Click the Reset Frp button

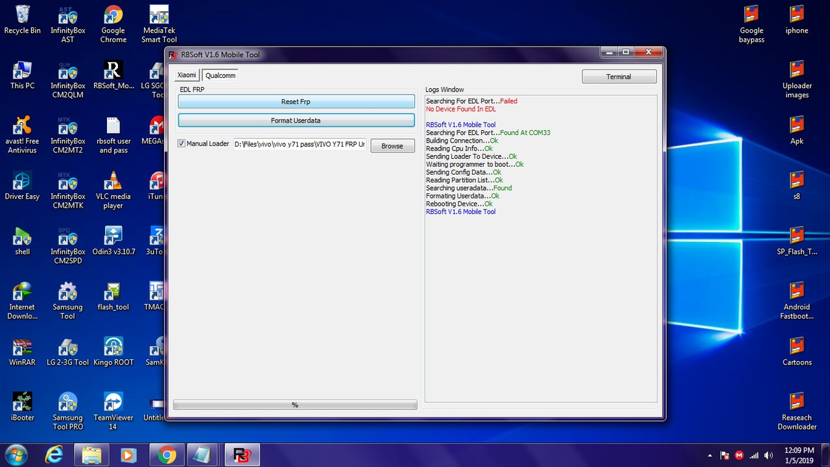[x=296, y=102]
